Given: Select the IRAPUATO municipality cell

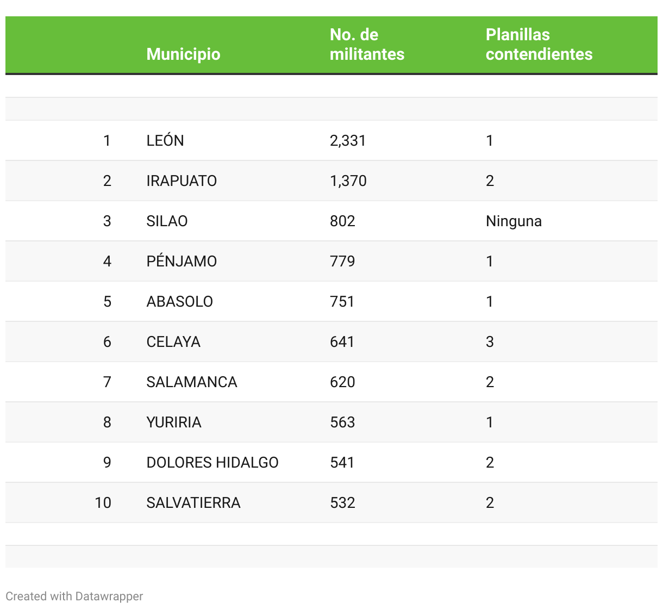Looking at the screenshot, I should point(182,181).
